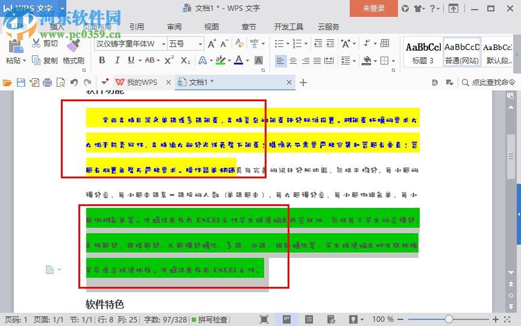Image resolution: width=521 pixels, height=326 pixels.
Task: Toggle Italic formatting
Action: tap(117, 60)
